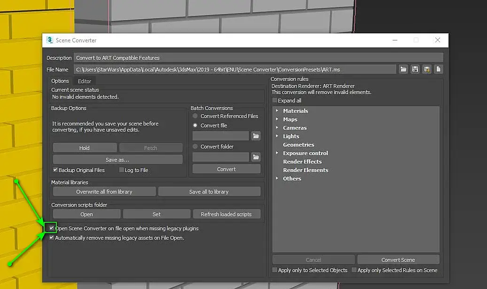The image size is (487, 289).
Task: Select the Convert file radio option
Action: click(x=195, y=125)
